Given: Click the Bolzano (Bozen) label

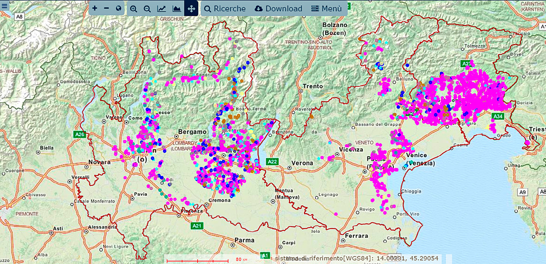Looking at the screenshot, I should click(x=334, y=29).
